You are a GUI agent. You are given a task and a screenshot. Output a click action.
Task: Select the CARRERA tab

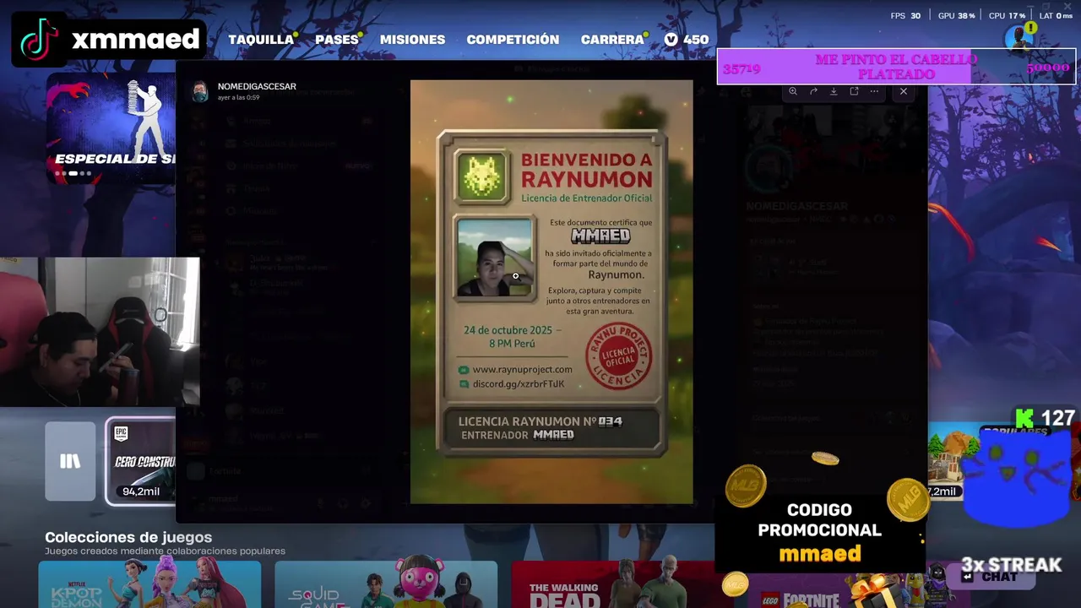612,40
